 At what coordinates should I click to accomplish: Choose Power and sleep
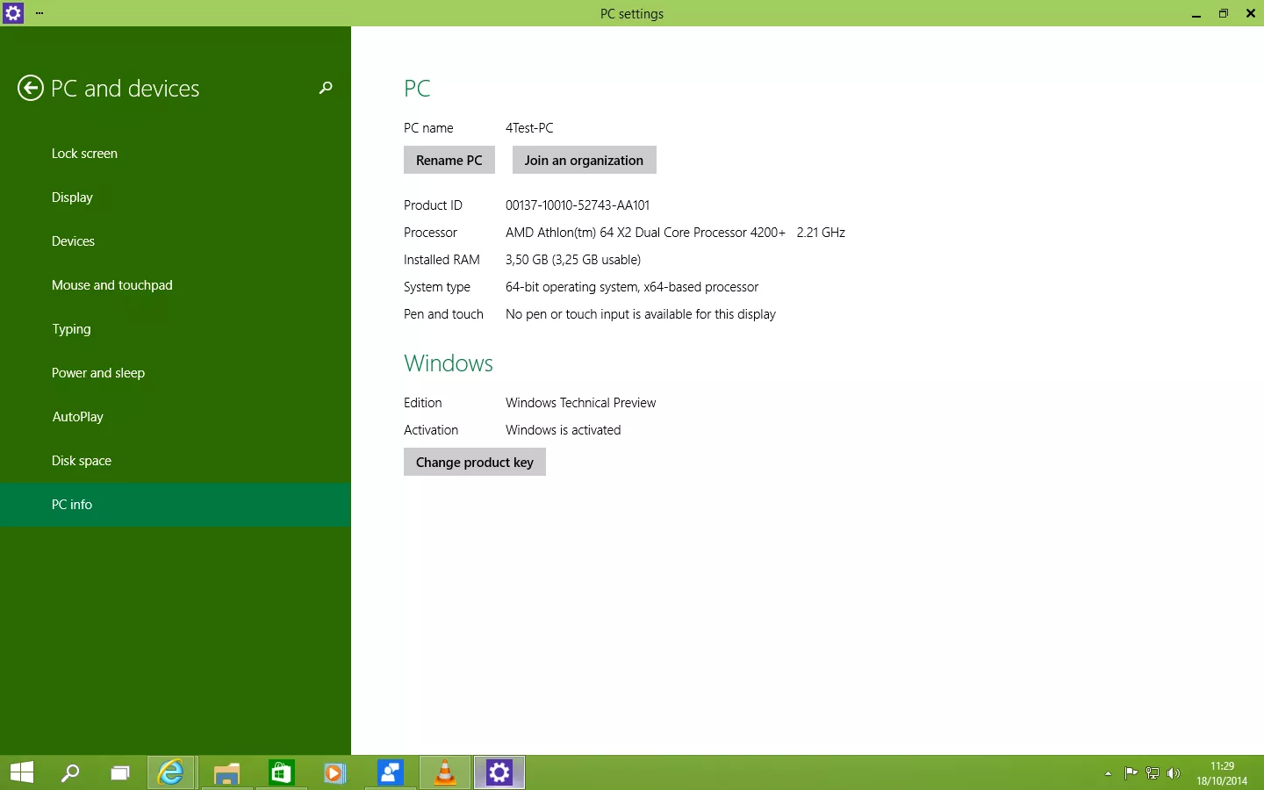tap(176, 373)
